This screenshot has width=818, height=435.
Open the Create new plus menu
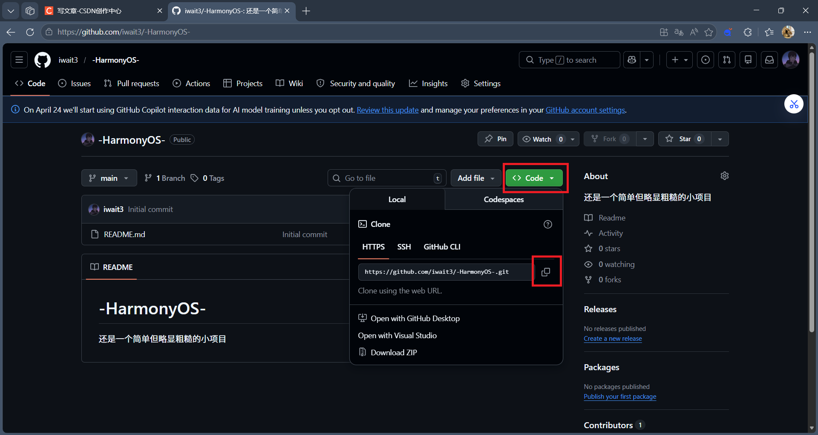coord(680,60)
